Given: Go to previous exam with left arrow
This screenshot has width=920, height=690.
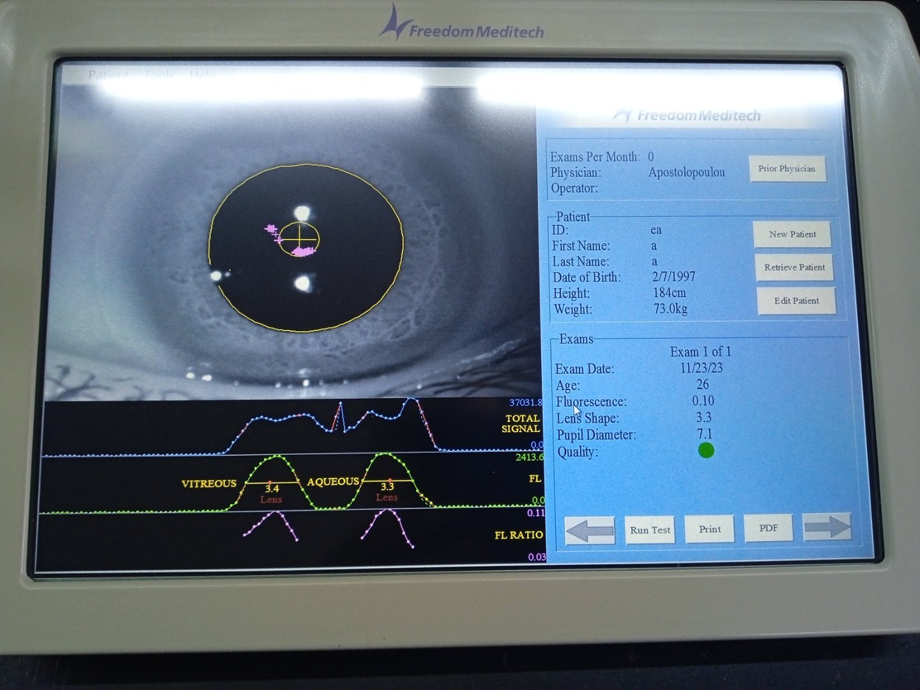Looking at the screenshot, I should (x=590, y=530).
